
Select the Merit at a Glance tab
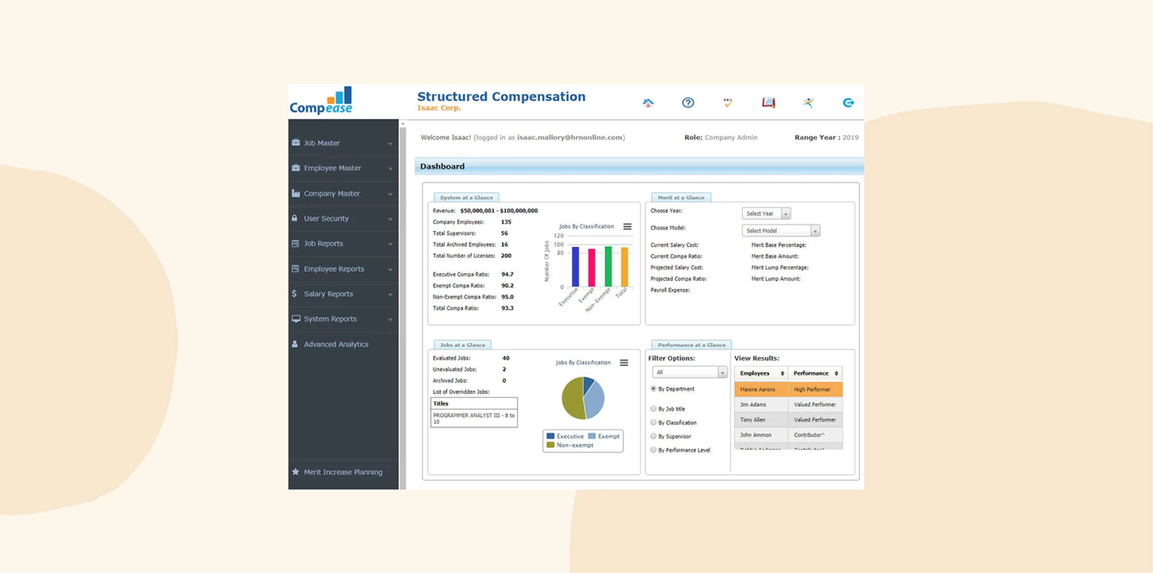[x=681, y=198]
